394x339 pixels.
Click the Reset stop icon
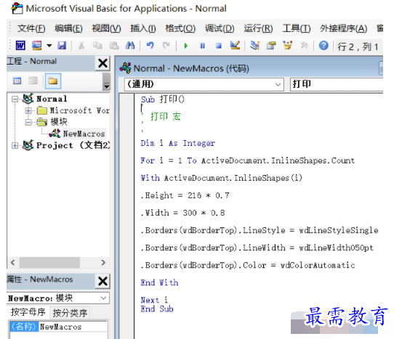click(219, 46)
